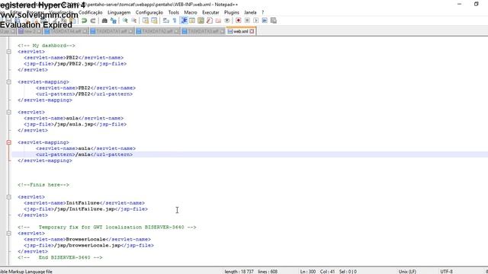Open the Replace dialog icon

pyautogui.click(x=114, y=21)
